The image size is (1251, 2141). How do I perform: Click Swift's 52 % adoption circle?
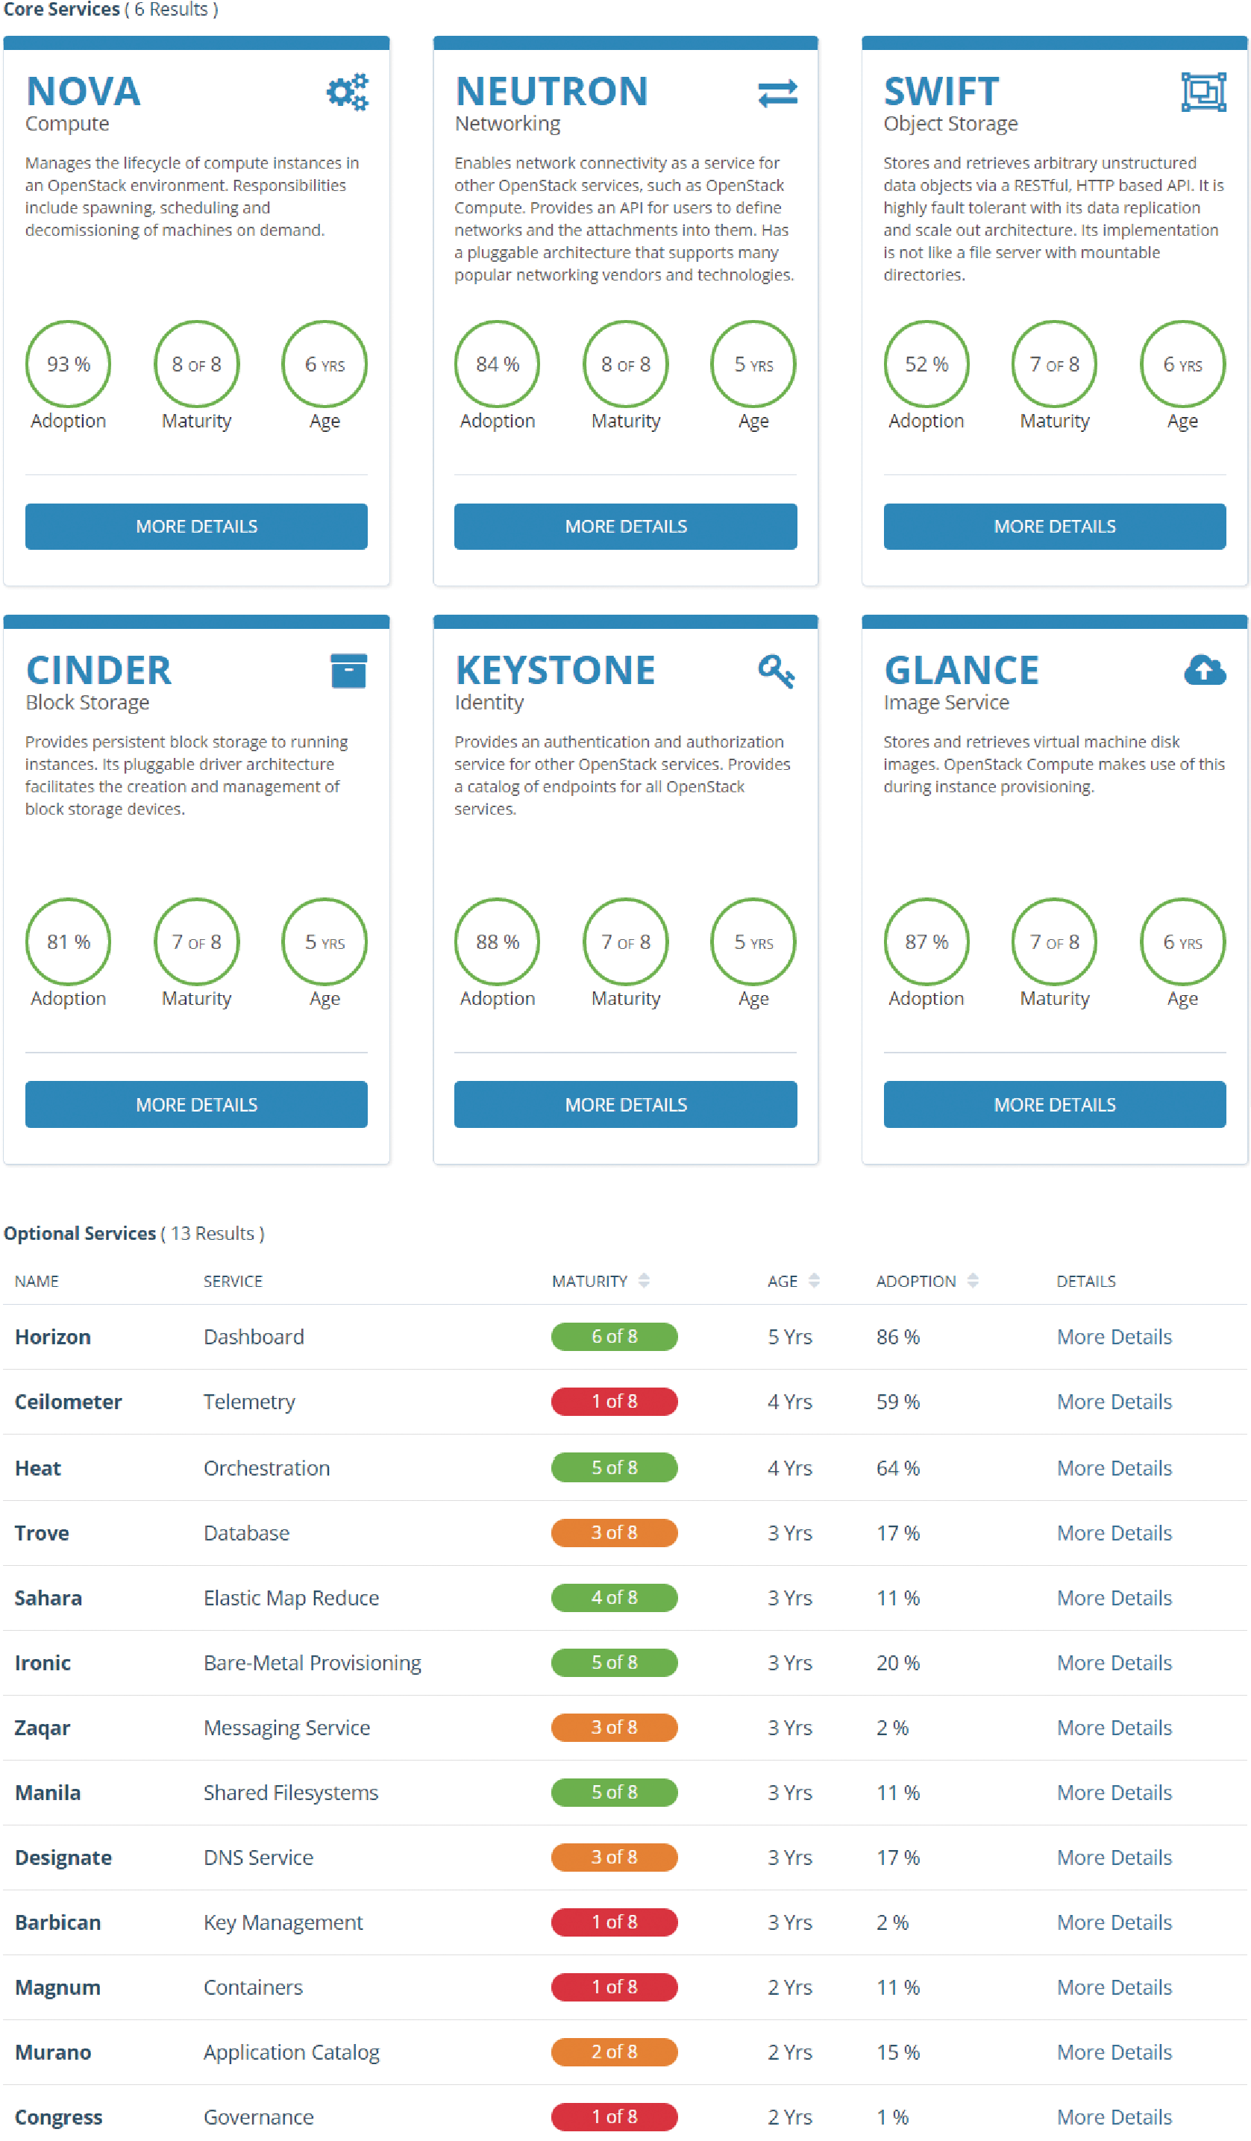click(x=927, y=363)
